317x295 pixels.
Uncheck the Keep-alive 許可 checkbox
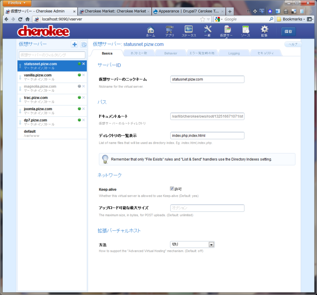click(x=172, y=188)
